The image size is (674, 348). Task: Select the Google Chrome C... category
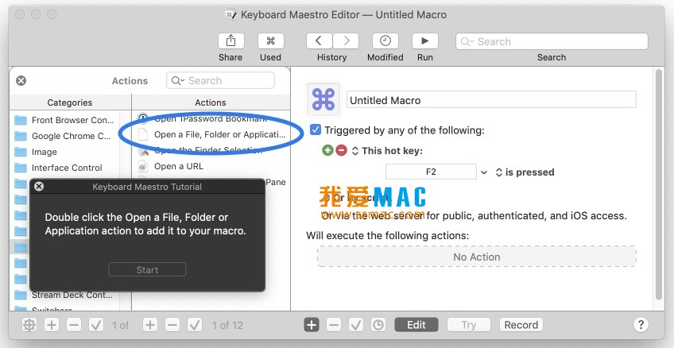tap(64, 136)
